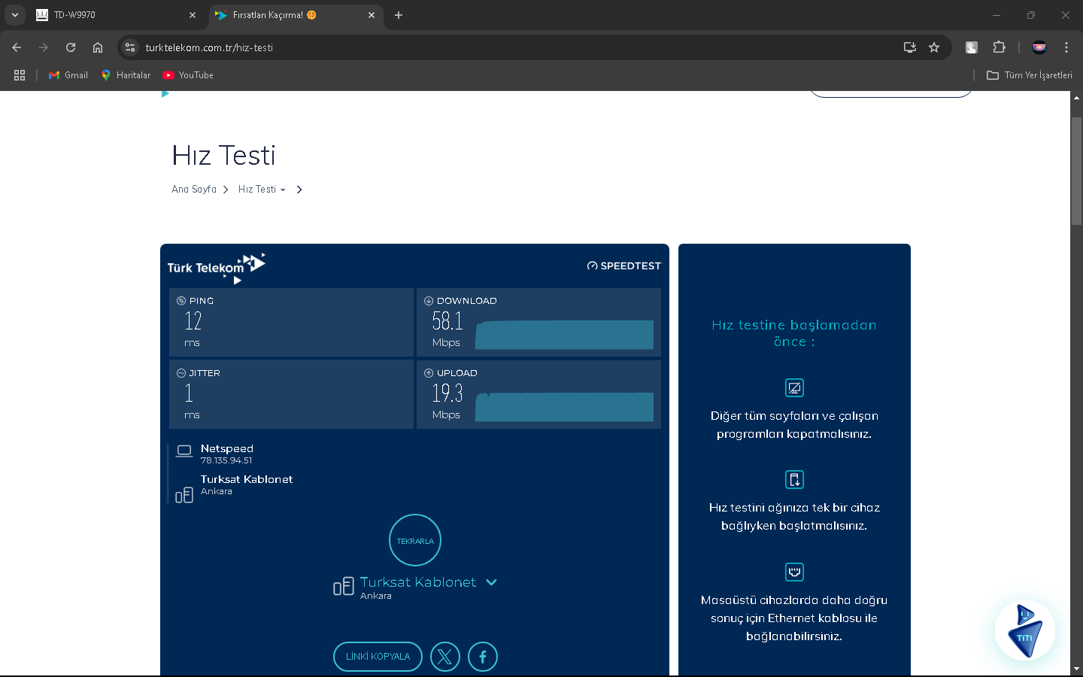The width and height of the screenshot is (1083, 677).
Task: Close the Fırsatları Kaçırma! tab
Action: pos(372,15)
